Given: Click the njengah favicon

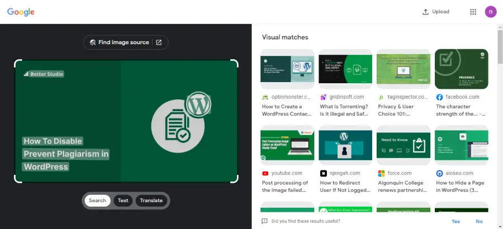Looking at the screenshot, I should [324, 173].
